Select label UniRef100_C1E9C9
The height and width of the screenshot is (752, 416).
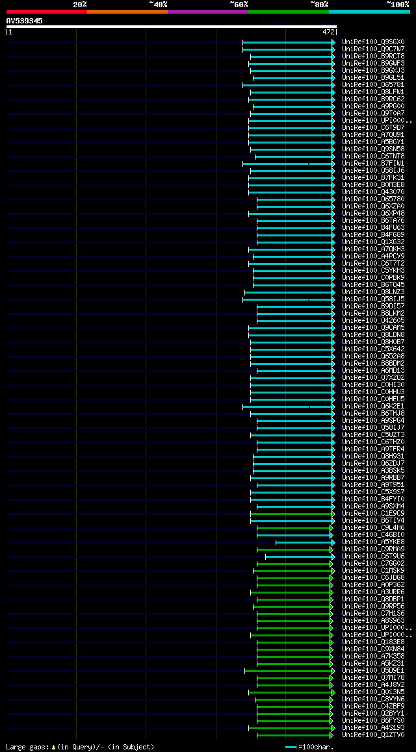373,514
